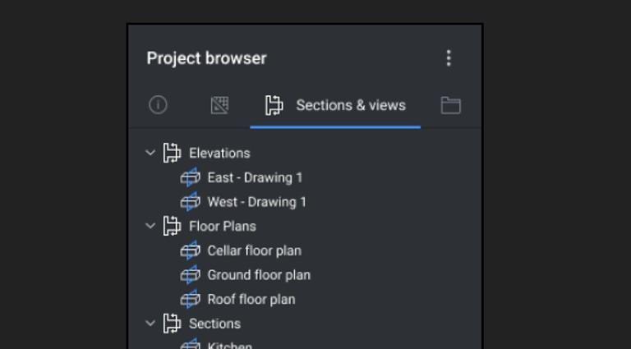Click the East - Drawing 1 section icon
631x349 pixels.
[x=190, y=177]
